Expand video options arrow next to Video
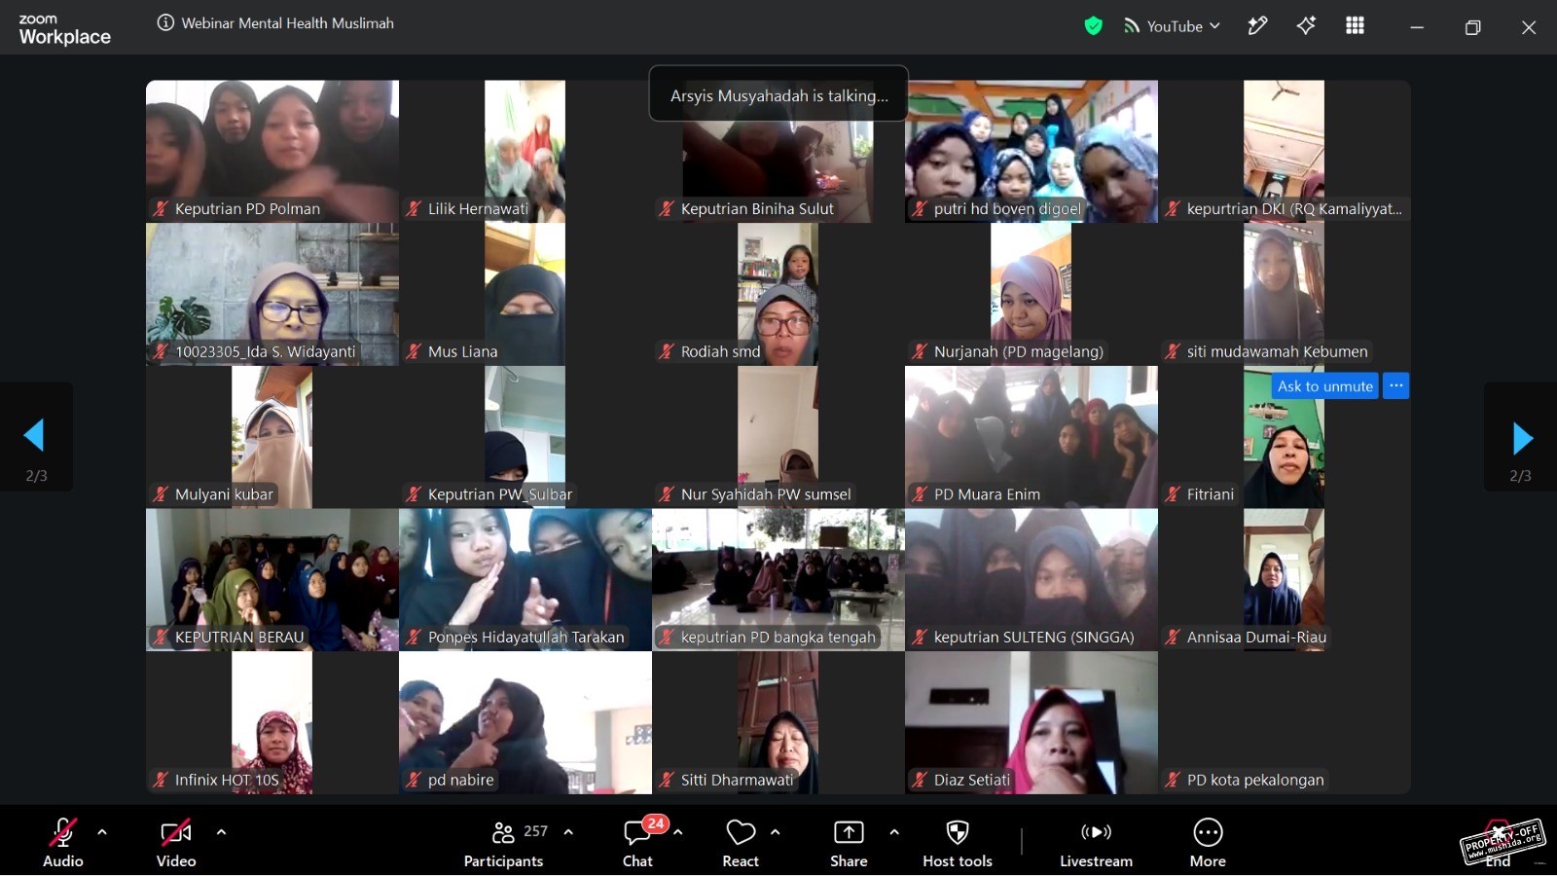 click(221, 832)
